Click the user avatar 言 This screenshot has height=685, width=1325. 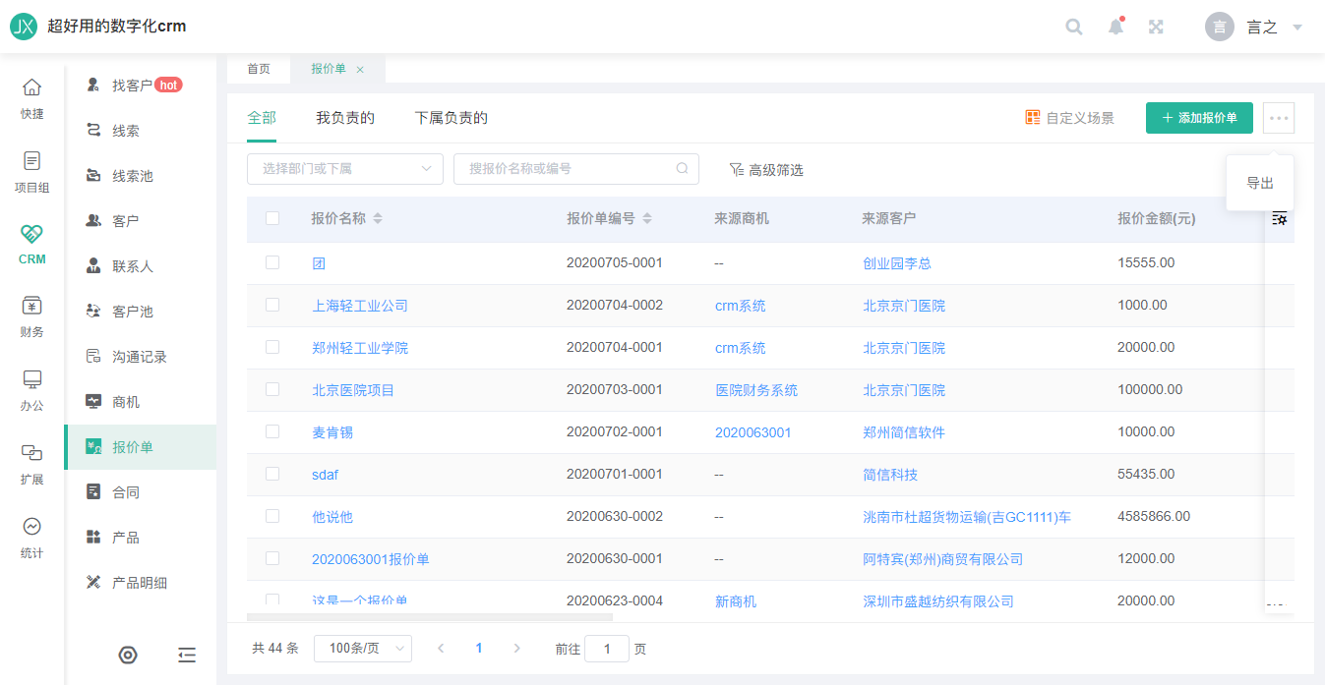1220,27
